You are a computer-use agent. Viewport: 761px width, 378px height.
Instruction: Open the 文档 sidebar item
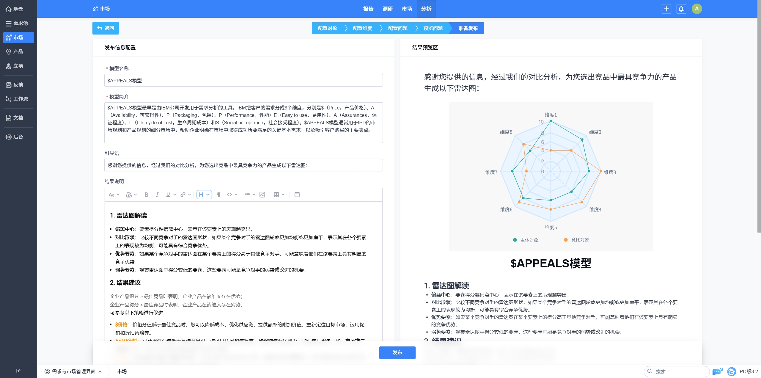pos(18,118)
